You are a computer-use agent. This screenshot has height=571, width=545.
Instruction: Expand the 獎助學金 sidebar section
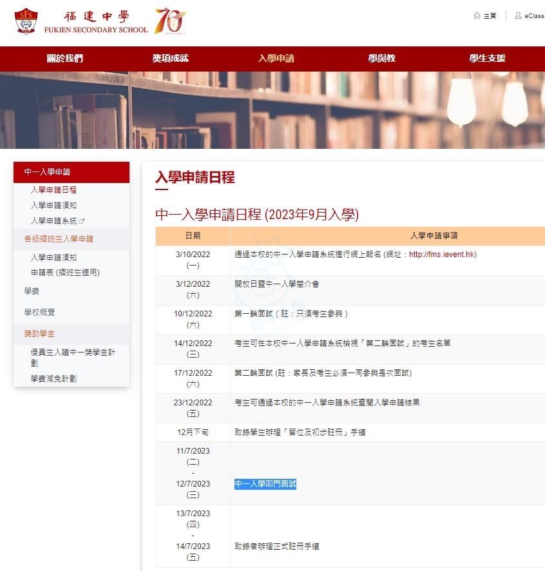point(39,333)
